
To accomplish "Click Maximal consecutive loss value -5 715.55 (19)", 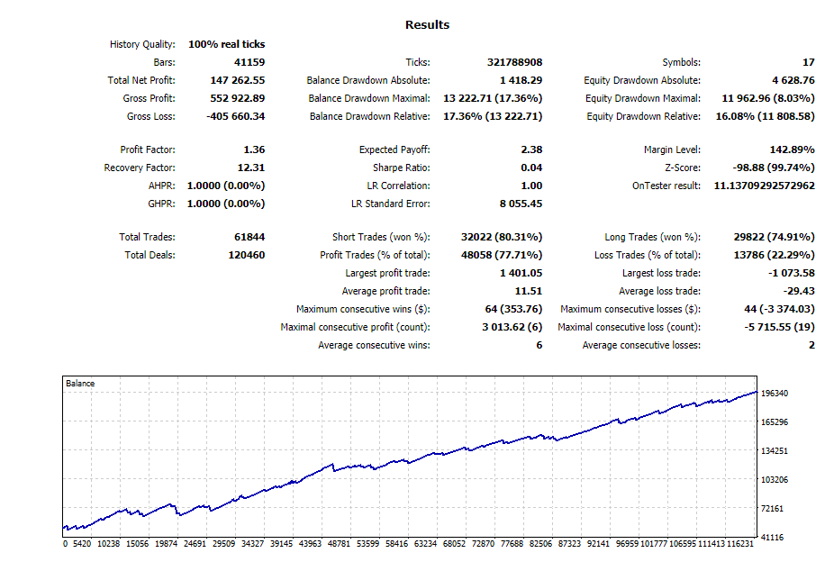I will pyautogui.click(x=779, y=328).
